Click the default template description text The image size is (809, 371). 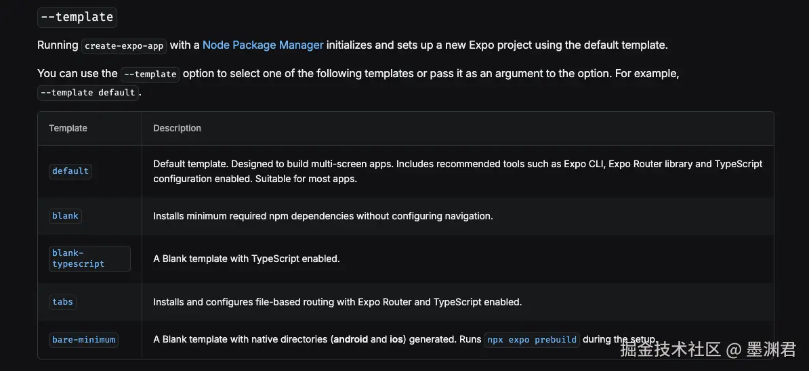(x=457, y=171)
